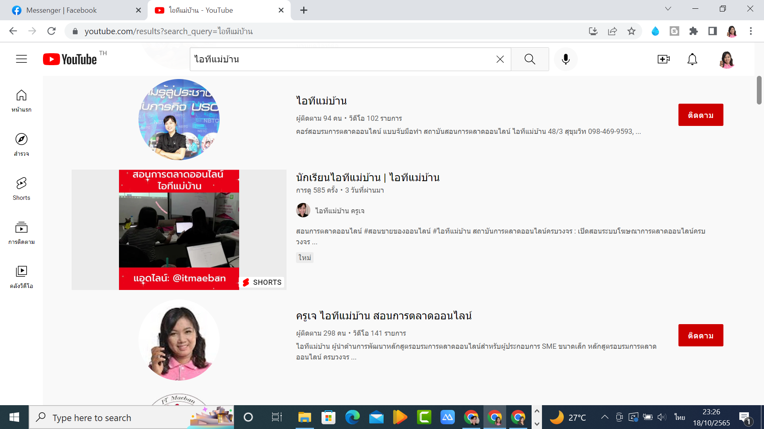Open the tab search dropdown chevron

point(668,9)
